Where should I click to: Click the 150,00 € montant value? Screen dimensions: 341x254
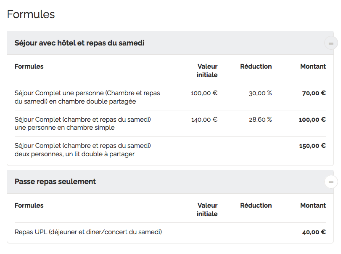point(312,146)
